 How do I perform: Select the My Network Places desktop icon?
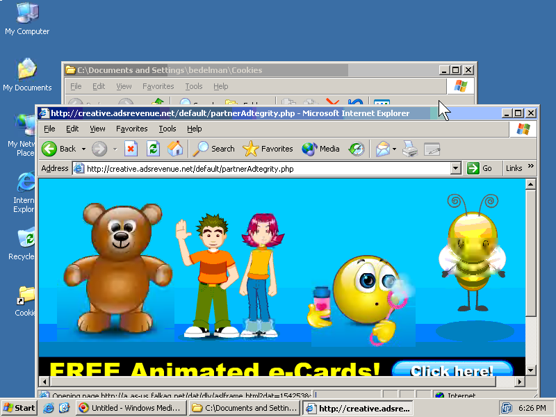(x=22, y=136)
